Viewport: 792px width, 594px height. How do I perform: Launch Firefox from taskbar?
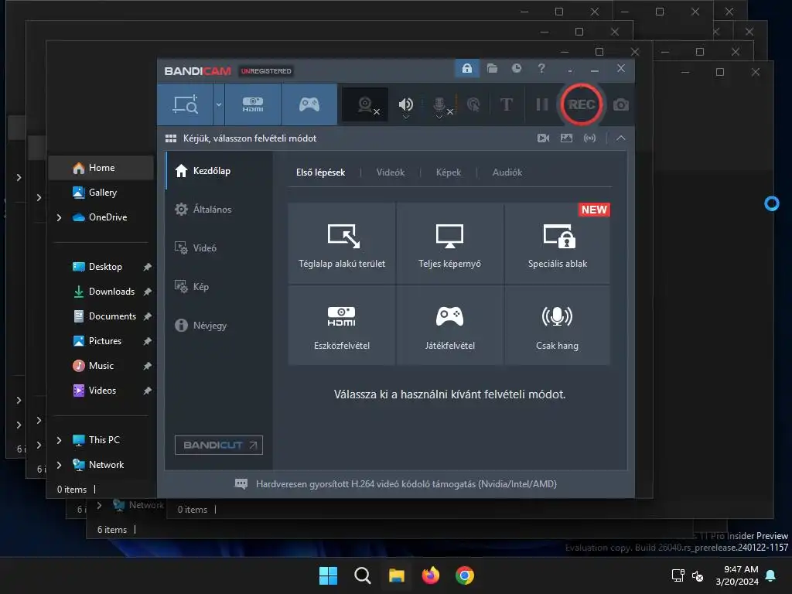coord(430,575)
